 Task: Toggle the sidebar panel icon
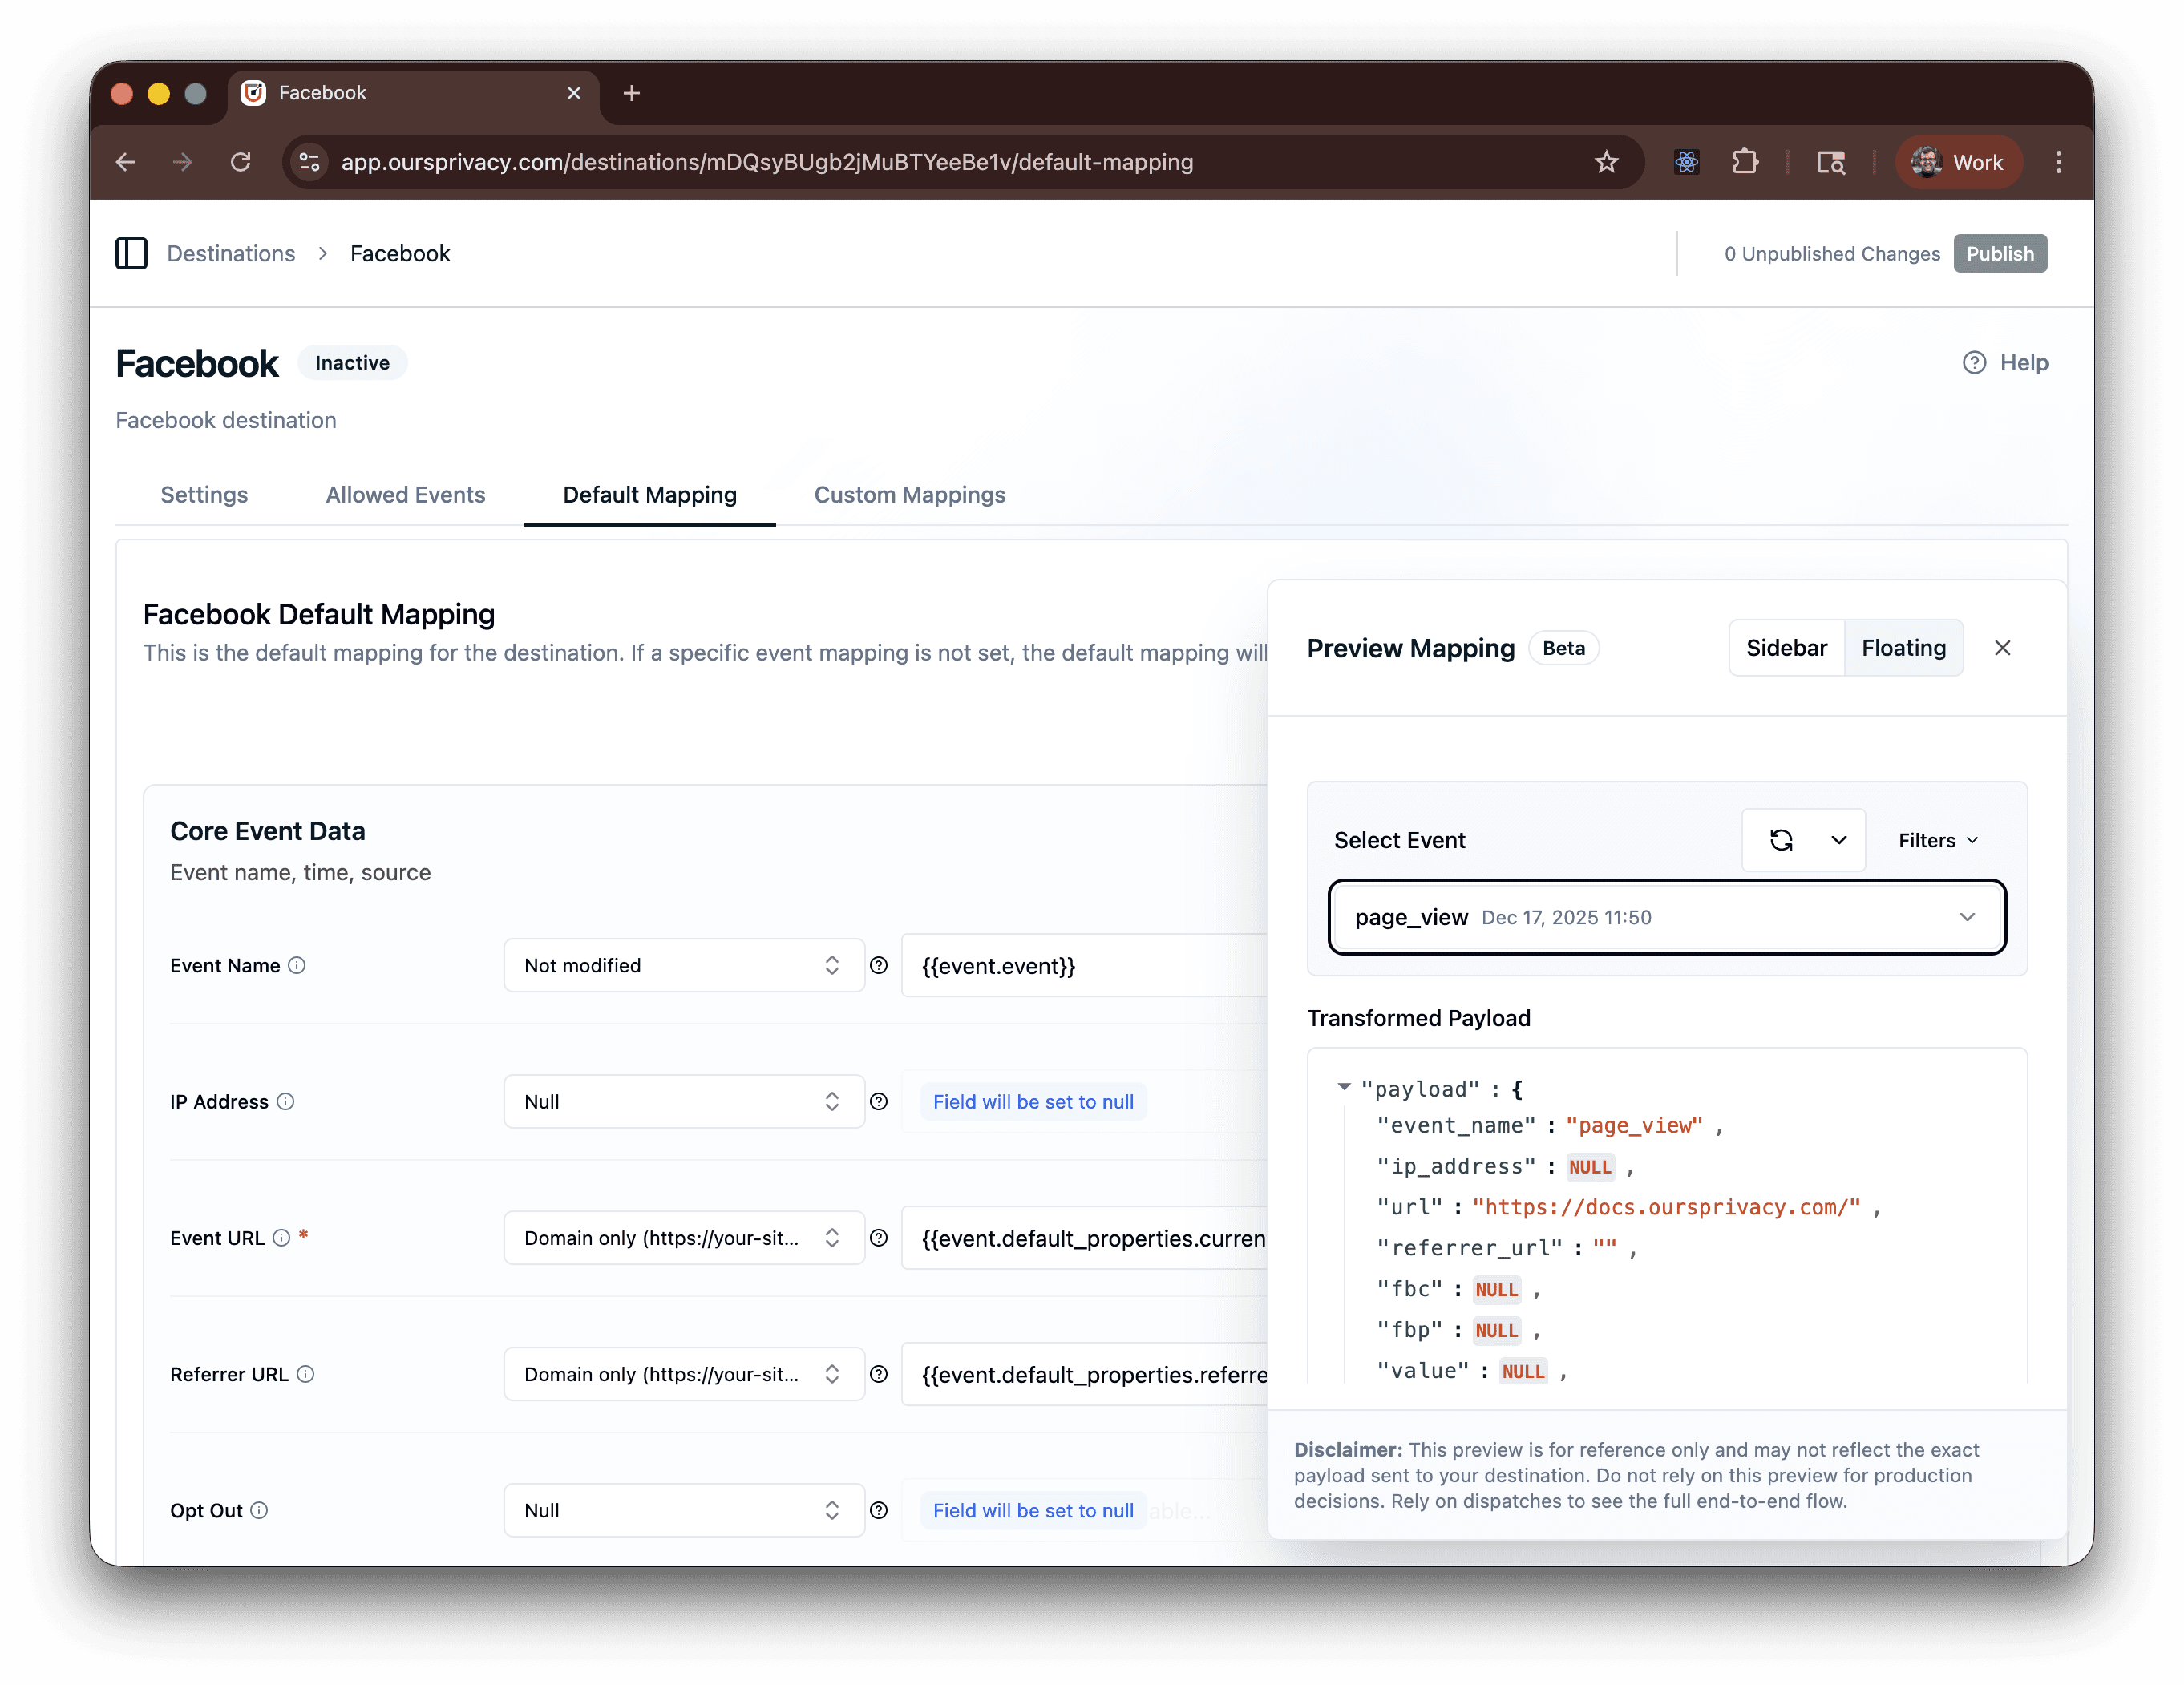click(131, 253)
